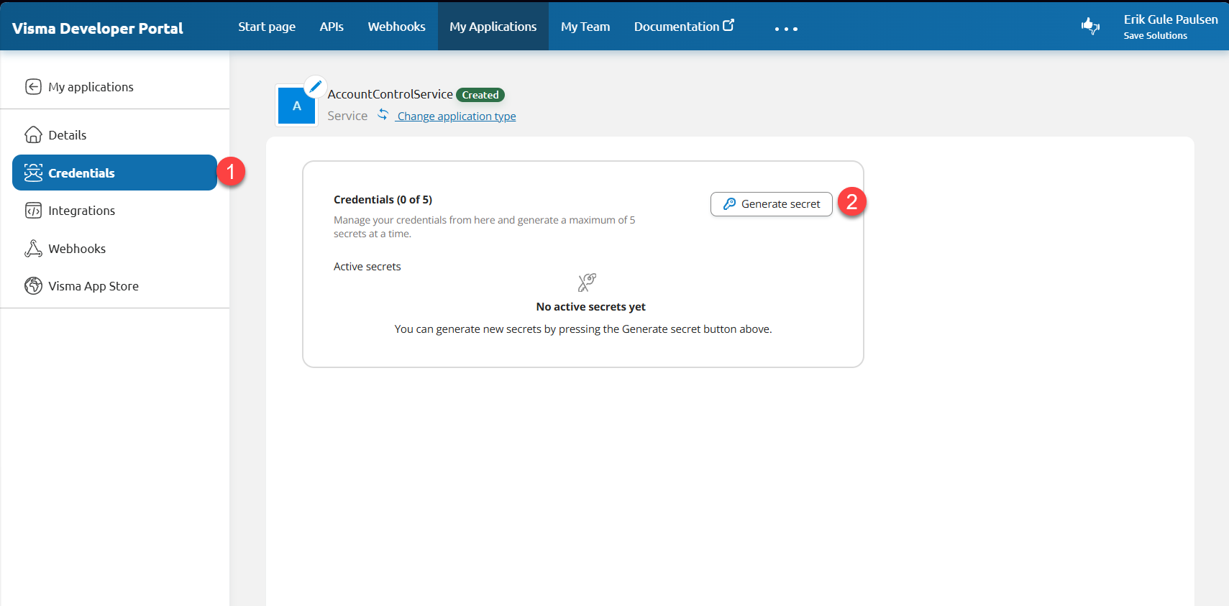The width and height of the screenshot is (1229, 606).
Task: Click the thumbs-up feedback icon
Action: point(1090,27)
